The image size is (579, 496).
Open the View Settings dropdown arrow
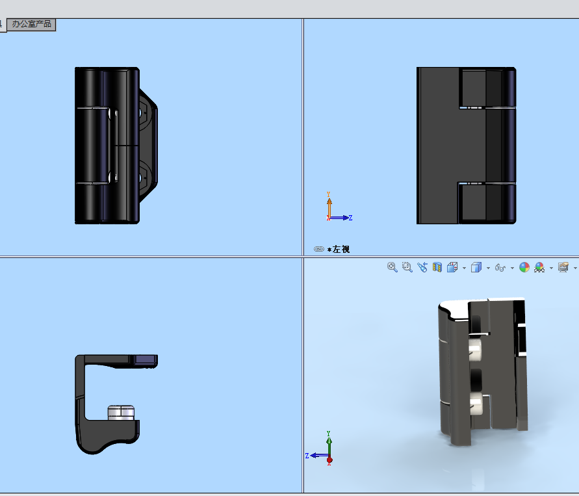(x=574, y=267)
